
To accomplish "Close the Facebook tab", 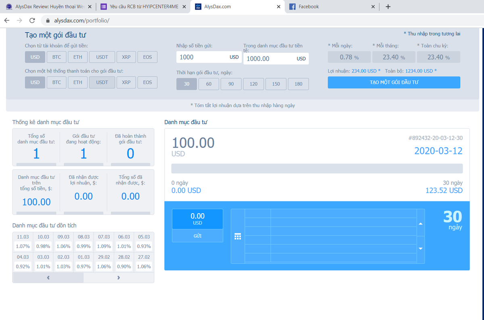I will 373,7.
